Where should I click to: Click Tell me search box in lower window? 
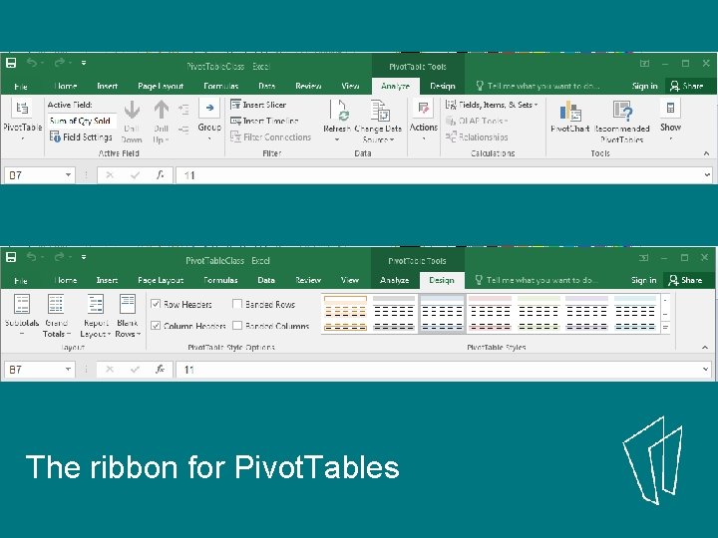click(x=537, y=280)
